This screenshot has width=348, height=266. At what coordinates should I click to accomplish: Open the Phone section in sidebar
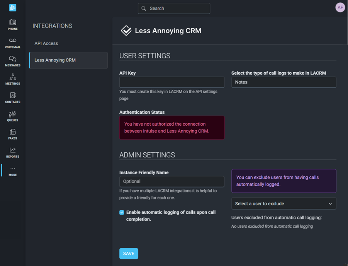pos(13,25)
